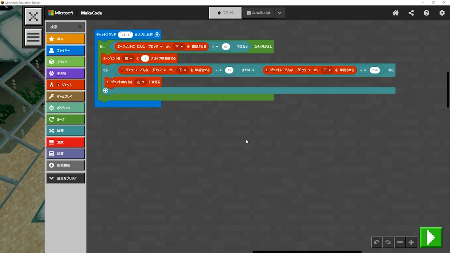Open the 左 direction dropdown in turn block
This screenshot has width=450, height=253.
coord(141,82)
